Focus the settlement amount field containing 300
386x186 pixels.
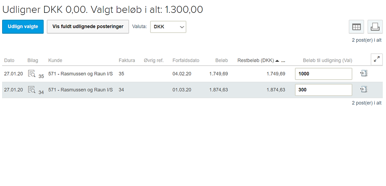click(323, 90)
